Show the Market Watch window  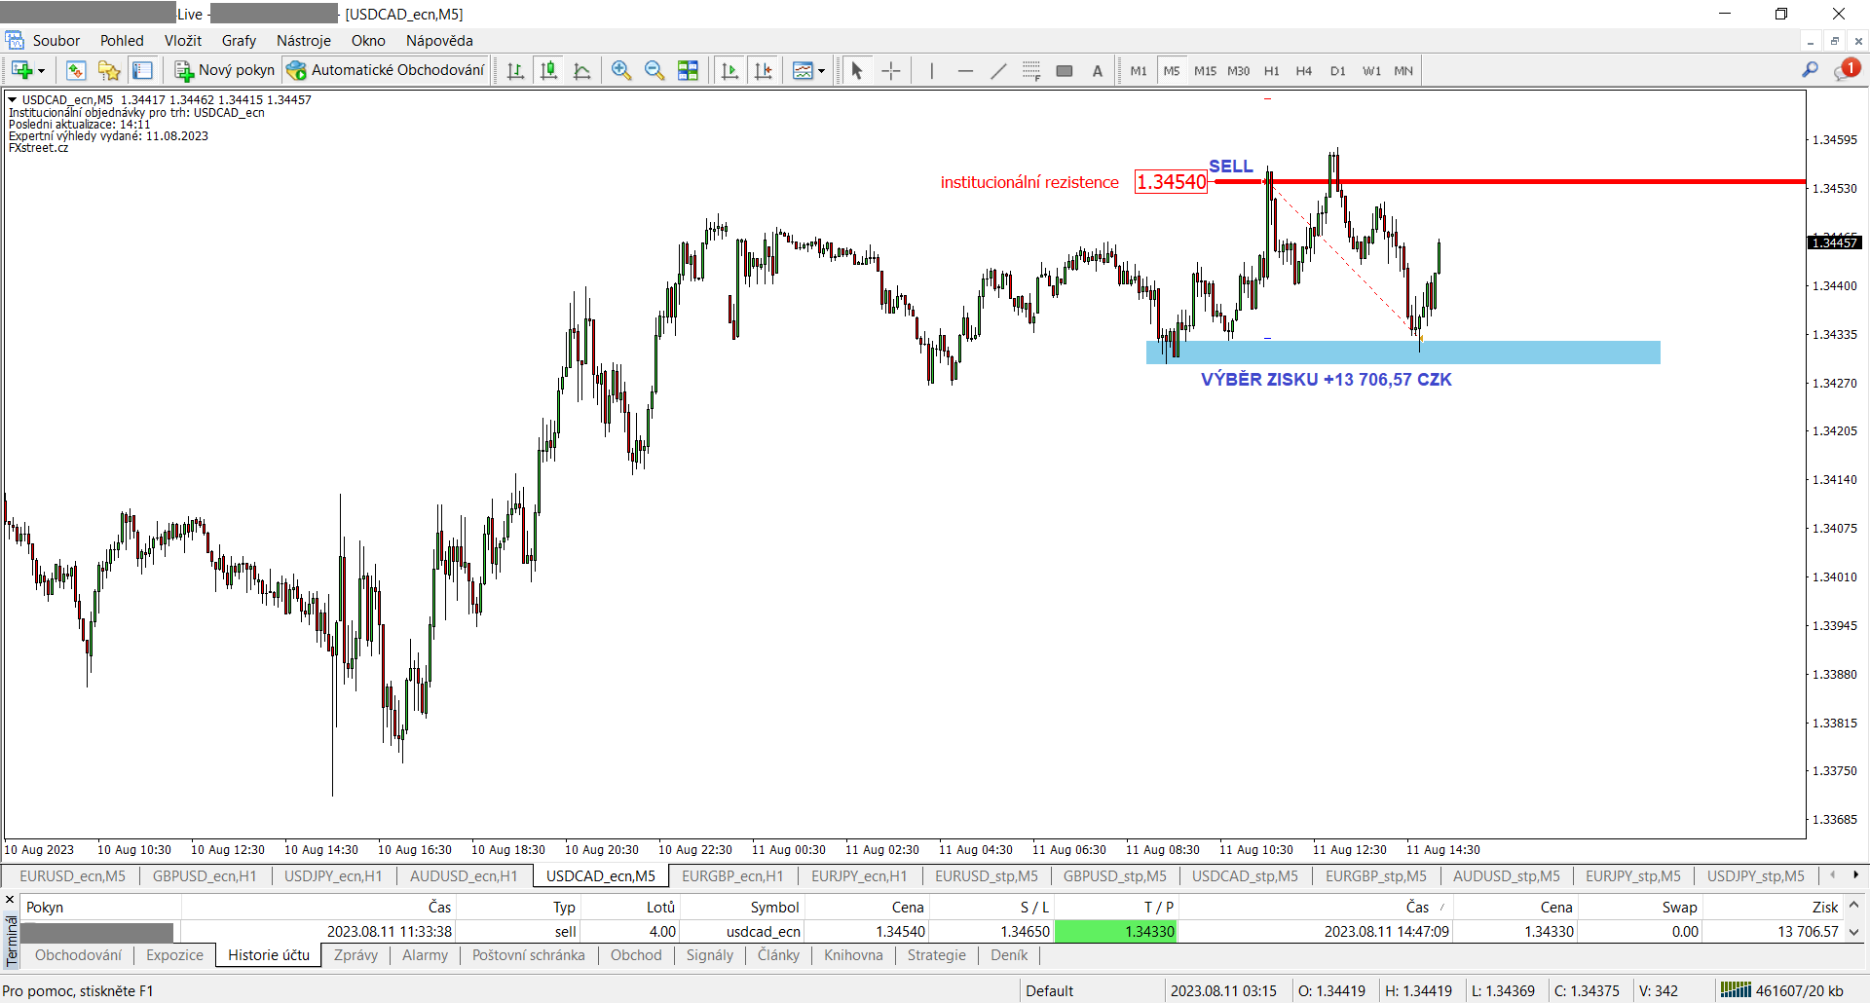click(76, 70)
